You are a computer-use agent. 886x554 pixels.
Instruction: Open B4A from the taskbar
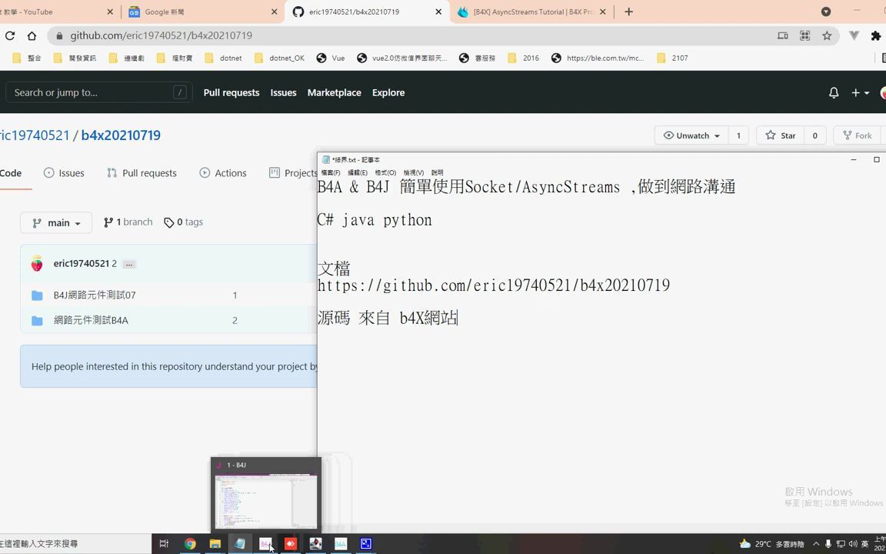click(x=341, y=544)
